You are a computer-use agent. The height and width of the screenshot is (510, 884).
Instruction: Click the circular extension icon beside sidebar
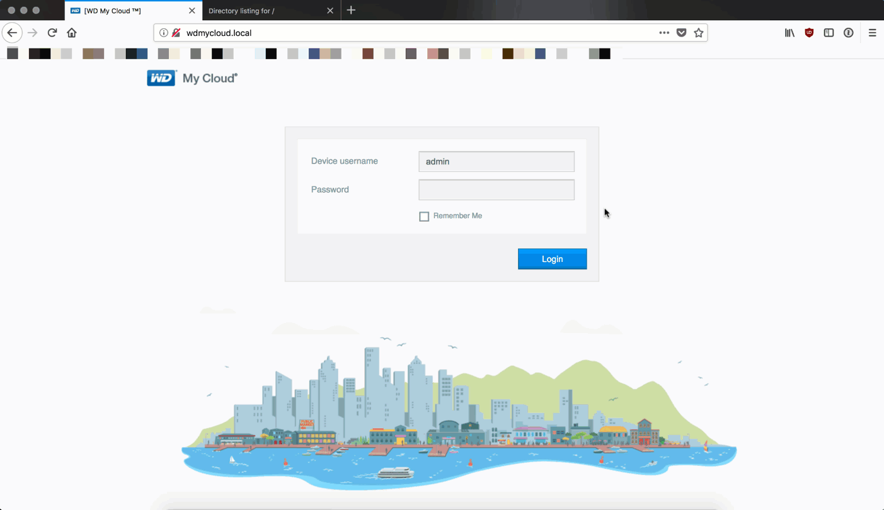pos(849,33)
